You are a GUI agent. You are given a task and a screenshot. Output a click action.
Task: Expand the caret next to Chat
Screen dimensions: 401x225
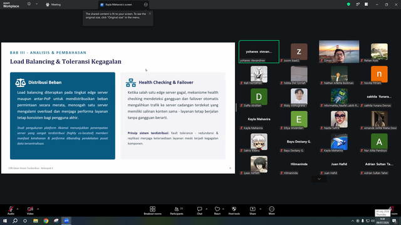(206, 209)
